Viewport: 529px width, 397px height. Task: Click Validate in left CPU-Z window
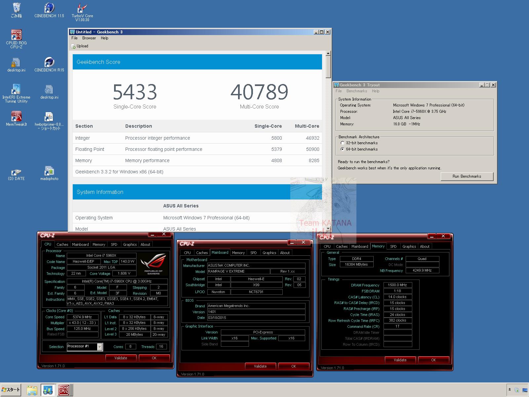[x=121, y=358]
